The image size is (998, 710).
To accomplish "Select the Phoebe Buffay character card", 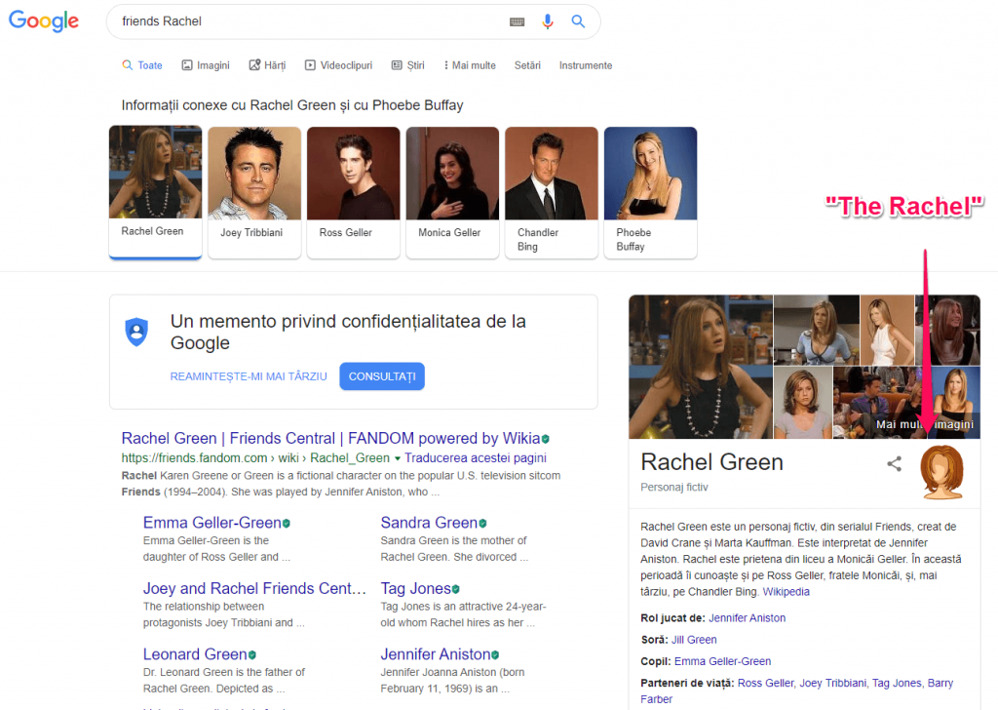I will click(x=650, y=192).
